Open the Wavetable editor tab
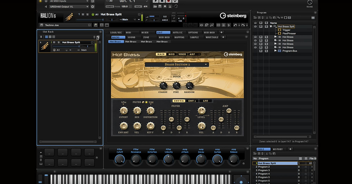Screen dimensions: 352x184 212,37
